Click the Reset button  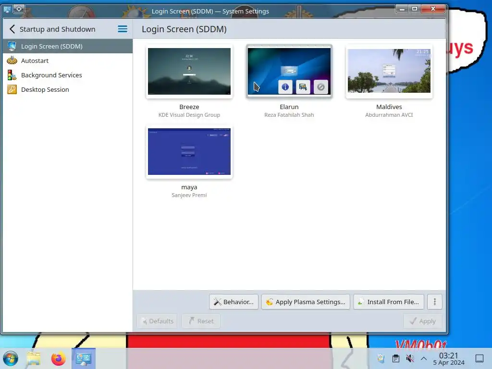pyautogui.click(x=201, y=321)
